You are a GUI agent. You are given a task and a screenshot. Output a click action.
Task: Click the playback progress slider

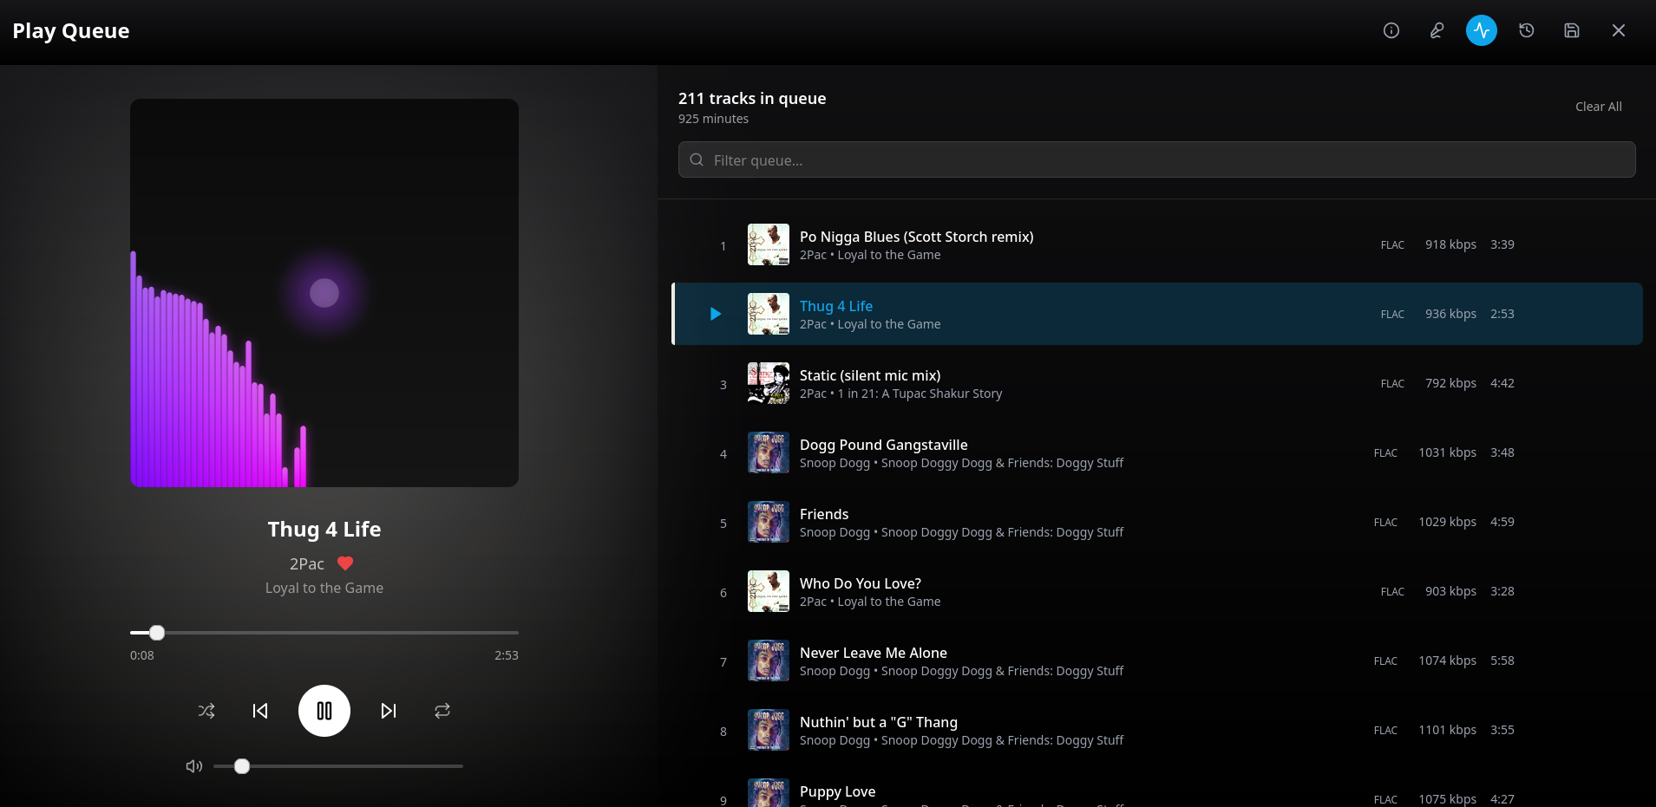click(324, 633)
